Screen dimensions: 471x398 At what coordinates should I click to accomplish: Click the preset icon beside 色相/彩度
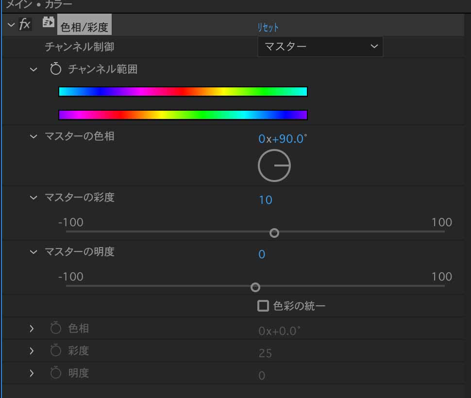[x=48, y=22]
